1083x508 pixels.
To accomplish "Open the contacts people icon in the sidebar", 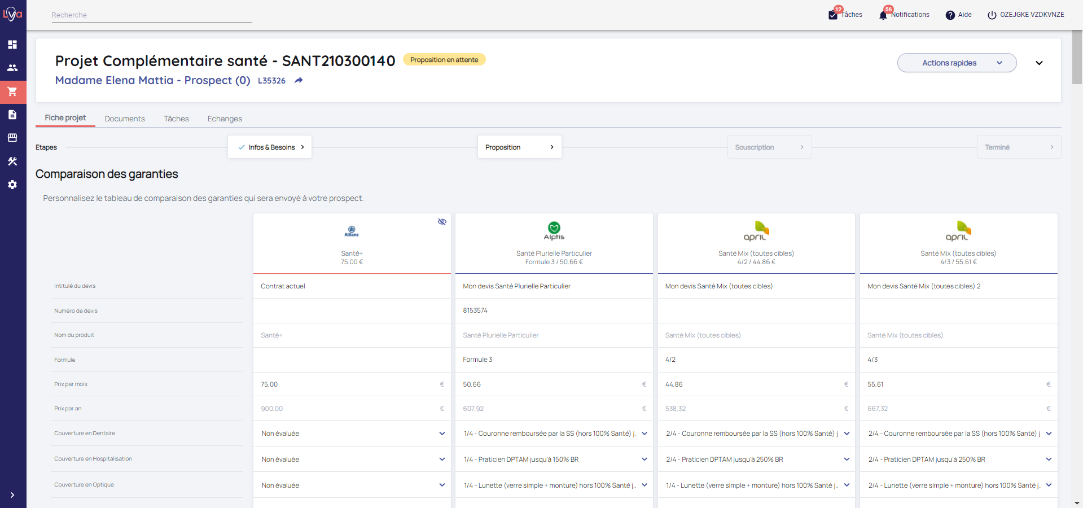I will point(12,68).
